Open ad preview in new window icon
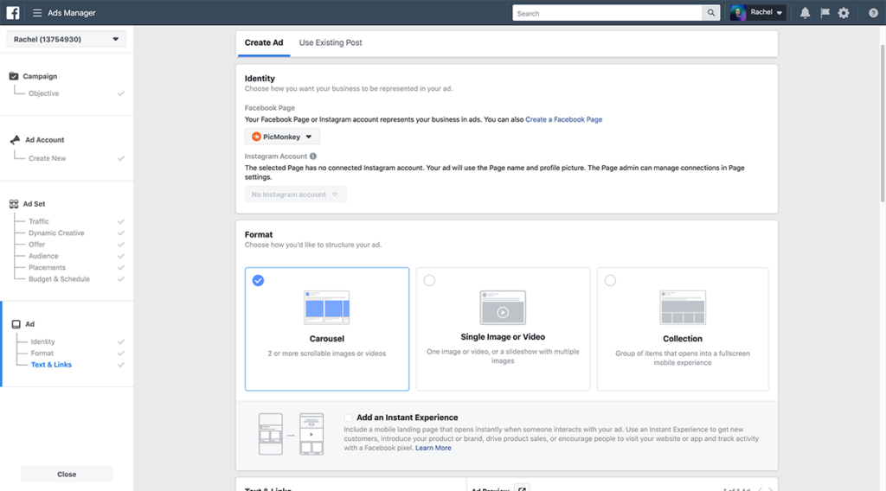Viewport: 886px width, 491px height. point(522,489)
